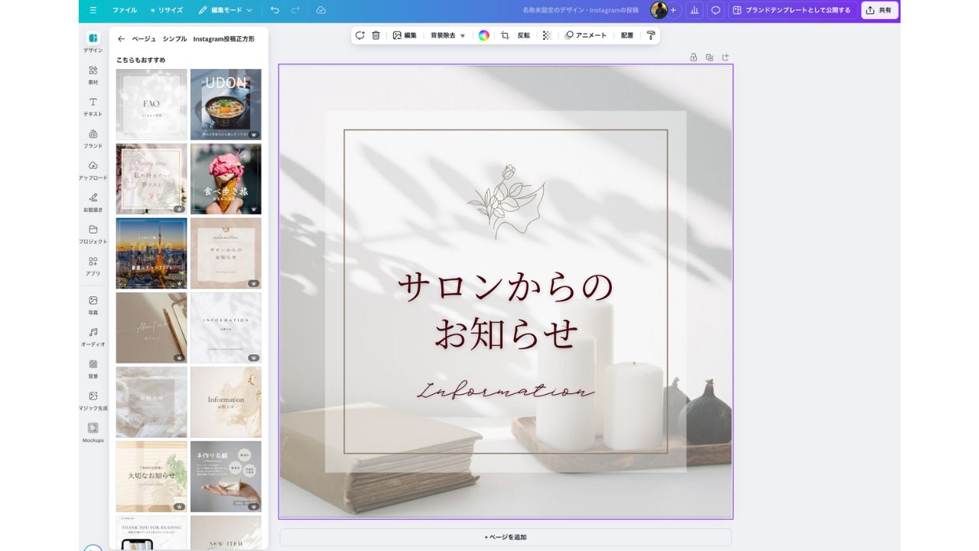Viewport: 979px width, 551px height.
Task: Lock the page with padlock icon
Action: coord(694,57)
